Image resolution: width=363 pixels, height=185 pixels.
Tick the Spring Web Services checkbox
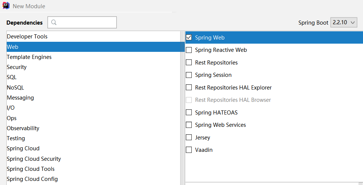click(189, 125)
